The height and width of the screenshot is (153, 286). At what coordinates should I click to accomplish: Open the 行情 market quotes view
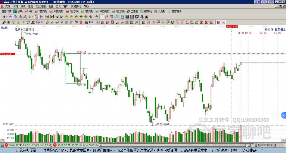point(7,11)
